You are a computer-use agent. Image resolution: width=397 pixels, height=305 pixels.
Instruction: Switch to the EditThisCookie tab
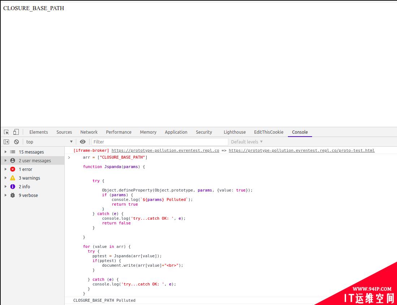click(x=269, y=132)
